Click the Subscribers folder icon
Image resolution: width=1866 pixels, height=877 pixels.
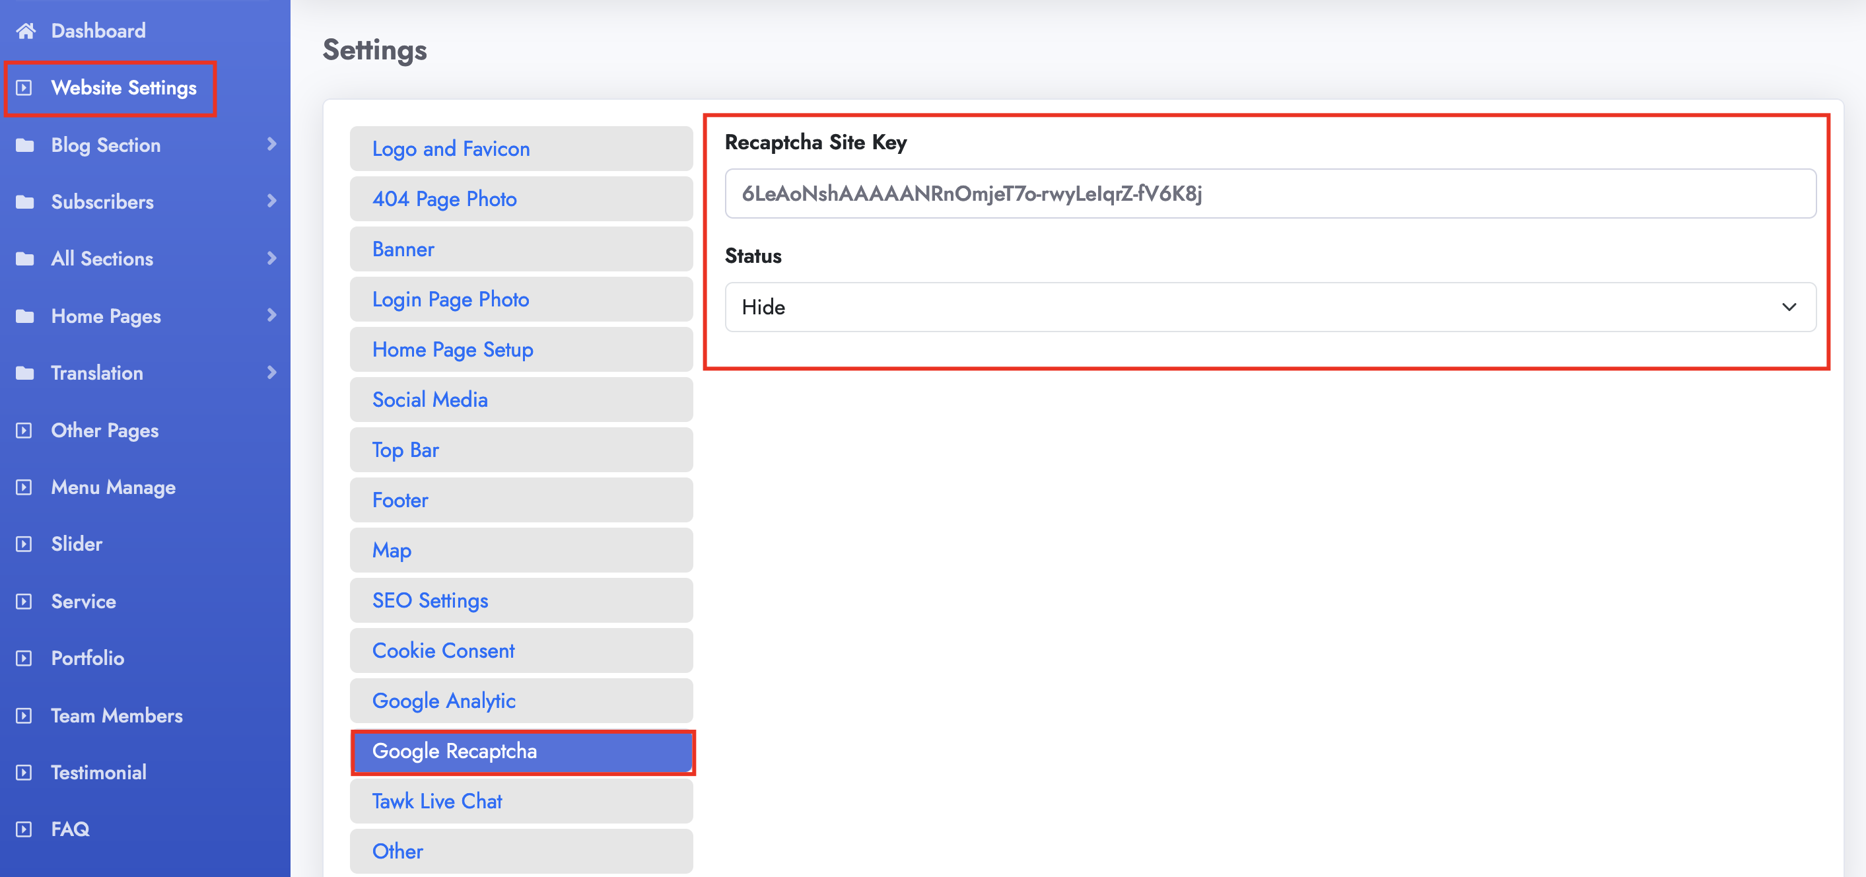pos(25,202)
